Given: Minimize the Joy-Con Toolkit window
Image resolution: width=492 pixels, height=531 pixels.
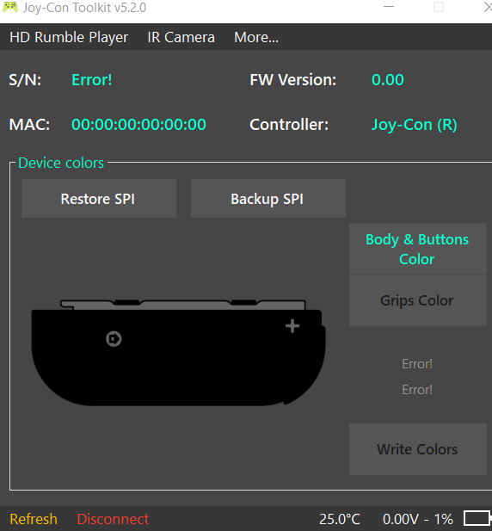Looking at the screenshot, I should 389,7.
